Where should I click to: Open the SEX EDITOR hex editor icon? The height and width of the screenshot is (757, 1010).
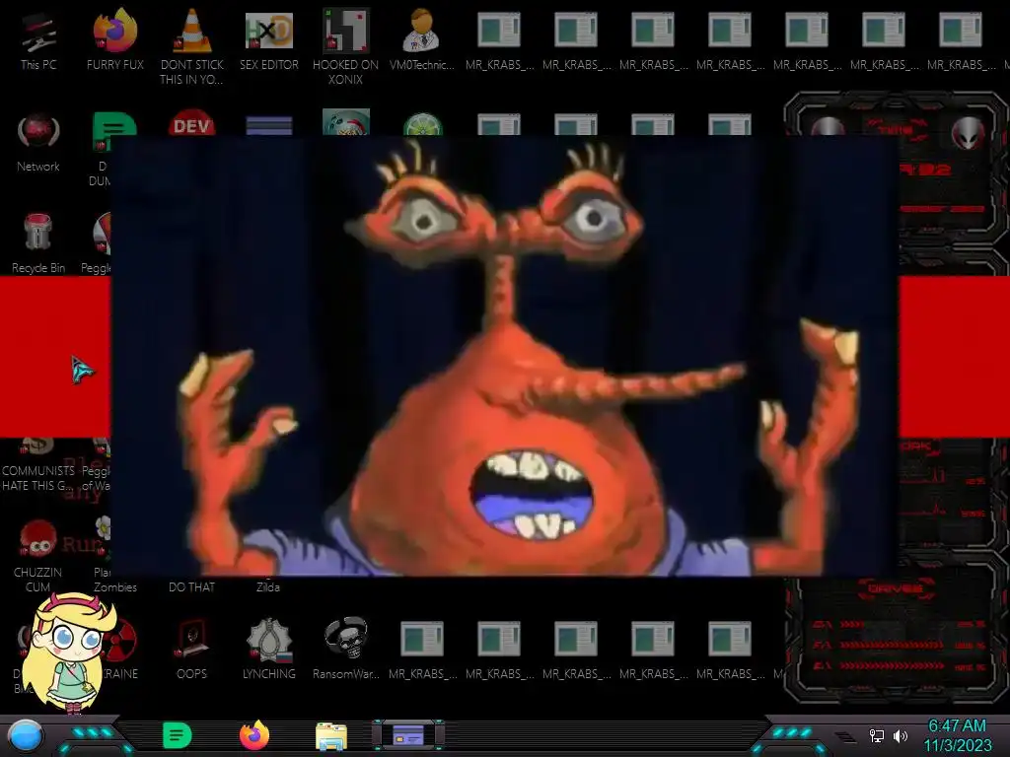click(269, 39)
